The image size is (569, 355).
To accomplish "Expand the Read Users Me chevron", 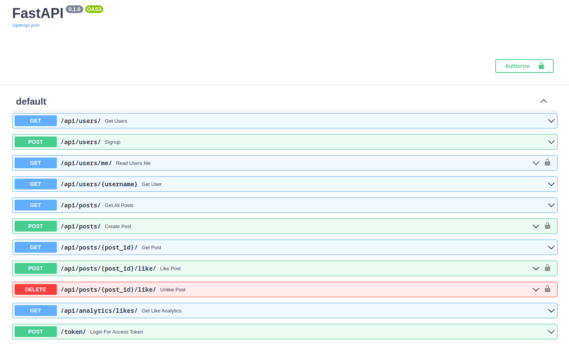I will coord(536,163).
